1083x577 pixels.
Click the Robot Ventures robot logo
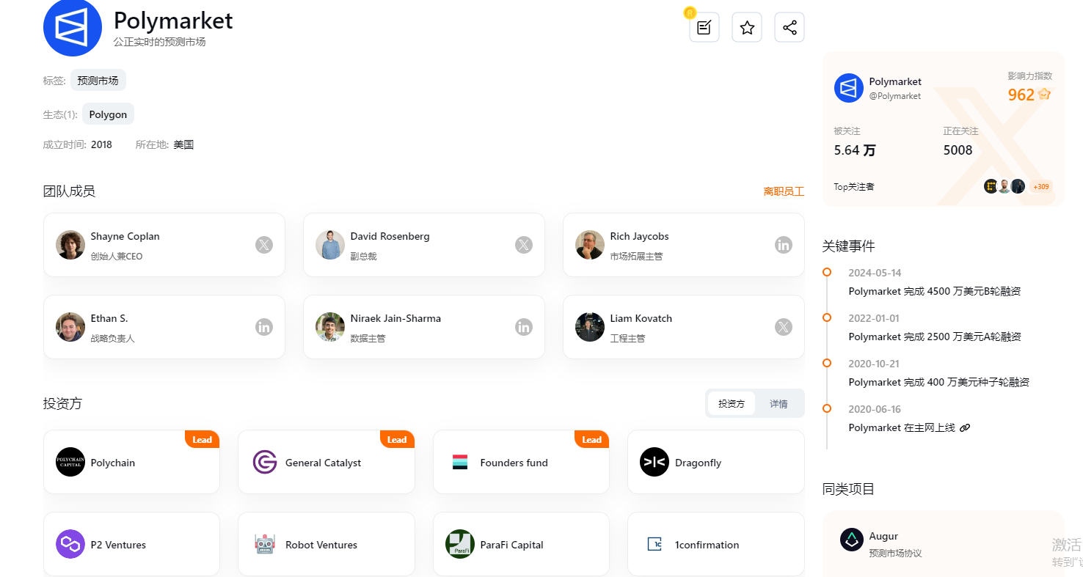(x=265, y=544)
